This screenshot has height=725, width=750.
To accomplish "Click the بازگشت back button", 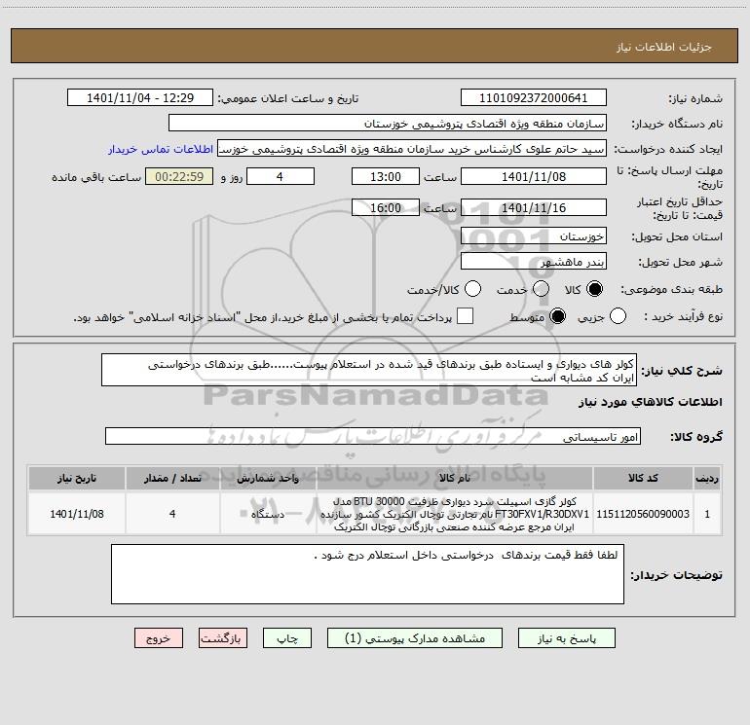I will click(223, 638).
